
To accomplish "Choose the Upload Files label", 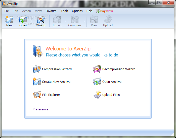I will click(x=111, y=95).
